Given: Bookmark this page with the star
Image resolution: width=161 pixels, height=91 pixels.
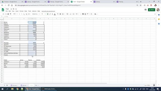Looking at the screenshot, I should 141,5.
